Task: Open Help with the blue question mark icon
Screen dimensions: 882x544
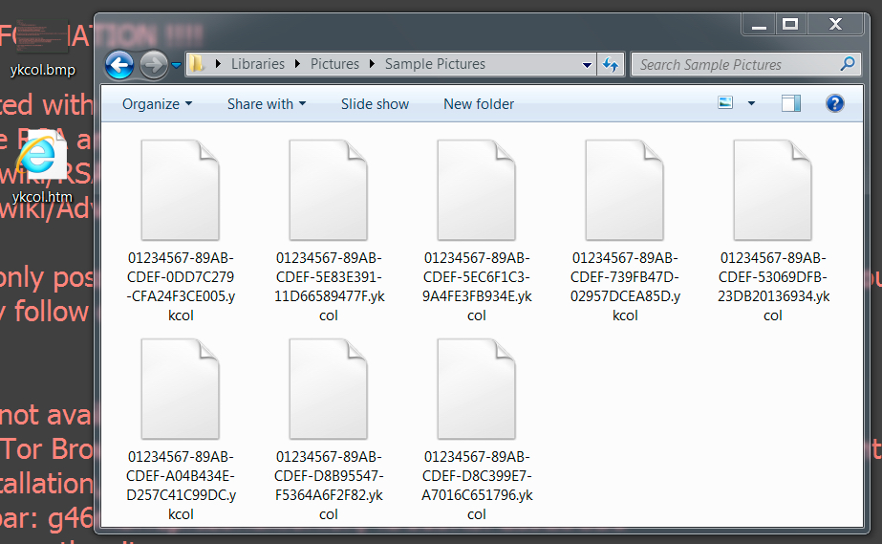Action: pos(835,103)
